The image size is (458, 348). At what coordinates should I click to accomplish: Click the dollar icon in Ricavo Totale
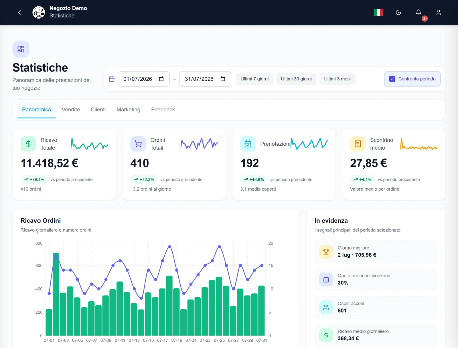coord(28,144)
